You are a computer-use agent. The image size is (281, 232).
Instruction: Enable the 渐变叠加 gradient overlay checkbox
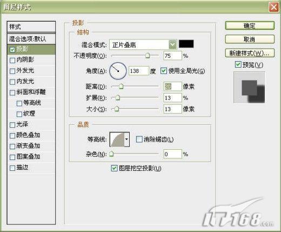click(12, 147)
